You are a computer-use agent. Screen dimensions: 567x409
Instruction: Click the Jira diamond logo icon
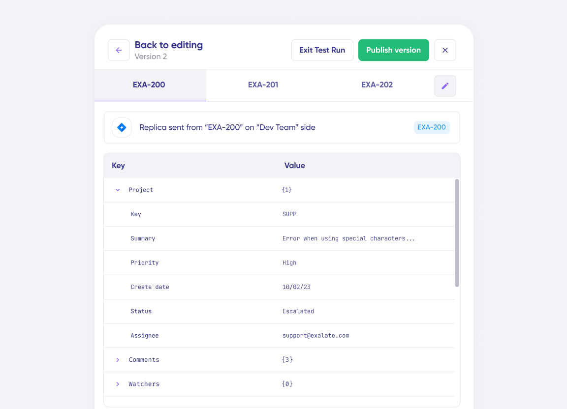[122, 127]
